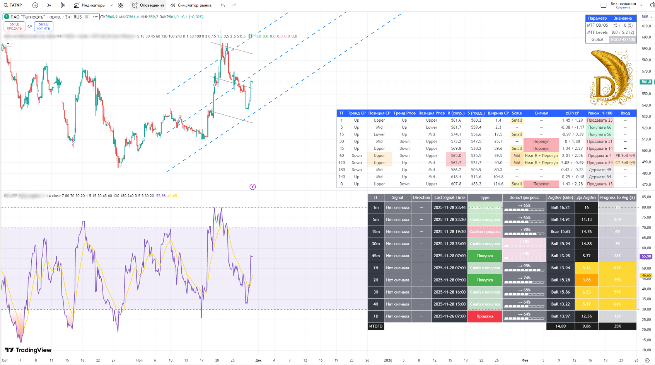Screen dimensions: 655x365
Task: Start the Симулятор рынка market replay
Action: [x=191, y=5]
